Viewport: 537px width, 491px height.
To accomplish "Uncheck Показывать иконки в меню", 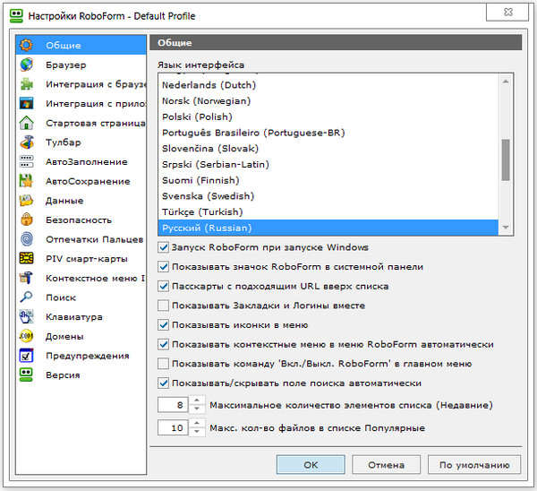I will pyautogui.click(x=163, y=325).
